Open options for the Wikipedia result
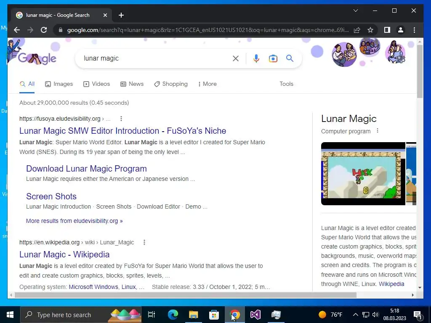The height and width of the screenshot is (323, 431). click(x=144, y=242)
